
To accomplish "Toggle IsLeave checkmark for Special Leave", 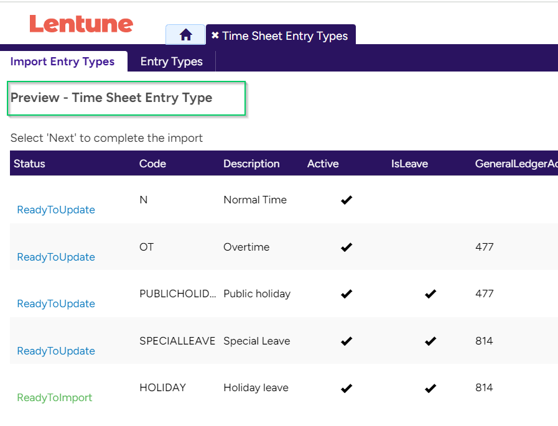I will [430, 341].
